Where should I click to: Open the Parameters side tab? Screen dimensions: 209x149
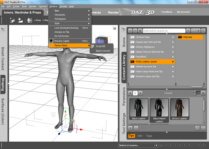tap(124, 96)
